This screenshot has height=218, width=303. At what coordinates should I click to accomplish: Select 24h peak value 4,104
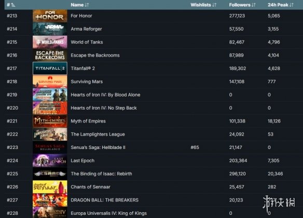273,55
